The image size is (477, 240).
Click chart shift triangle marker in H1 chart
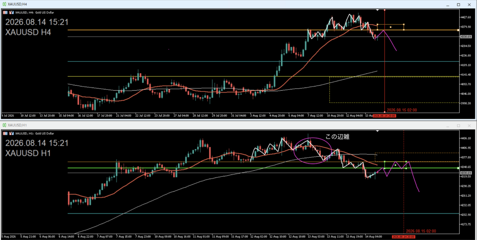tap(377, 131)
